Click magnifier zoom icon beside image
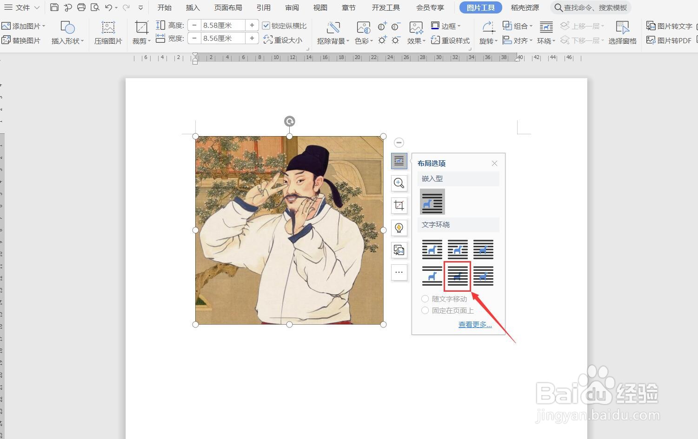 (399, 183)
